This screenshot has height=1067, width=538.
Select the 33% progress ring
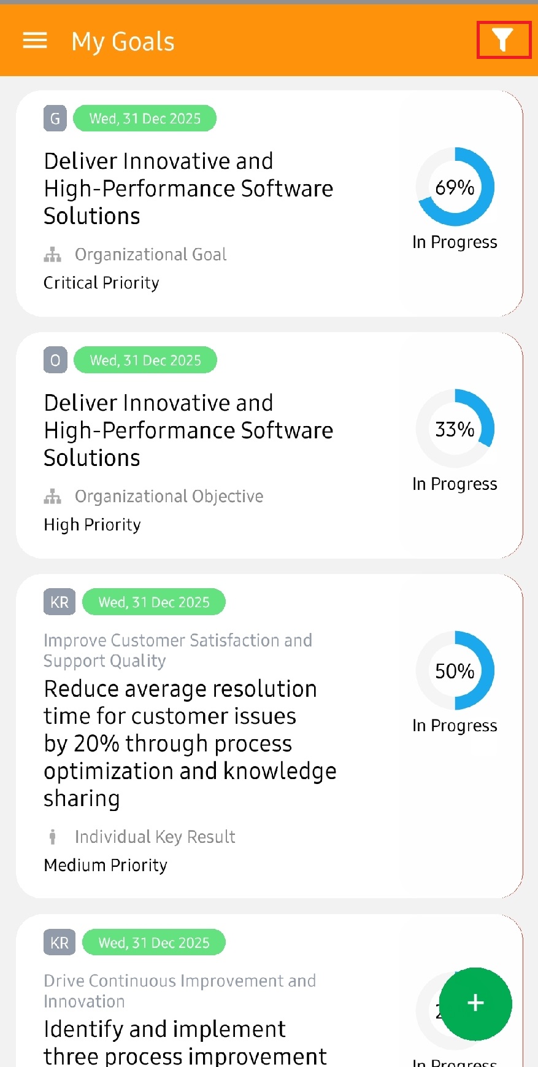click(x=455, y=429)
